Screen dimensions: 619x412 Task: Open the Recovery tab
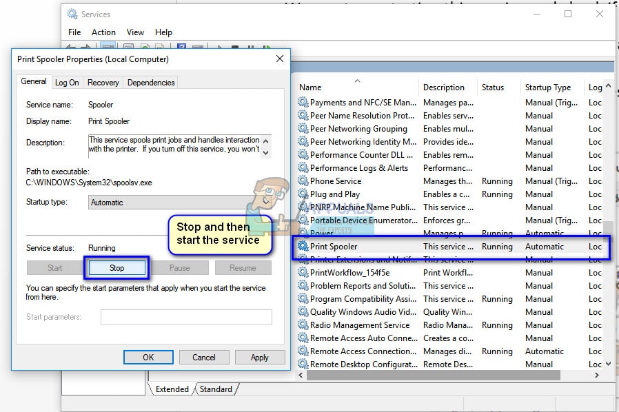(x=103, y=83)
